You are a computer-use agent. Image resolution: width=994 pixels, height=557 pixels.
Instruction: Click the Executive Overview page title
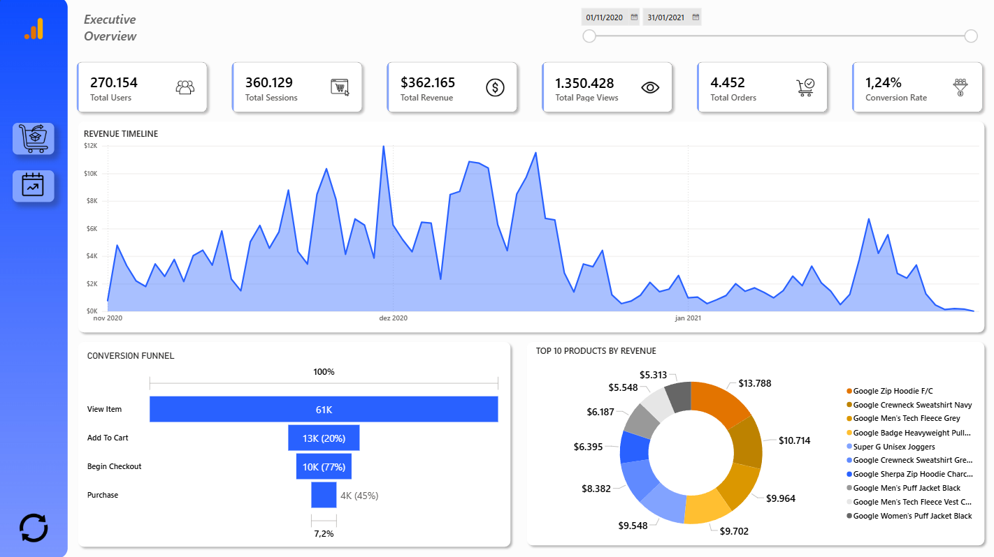110,28
